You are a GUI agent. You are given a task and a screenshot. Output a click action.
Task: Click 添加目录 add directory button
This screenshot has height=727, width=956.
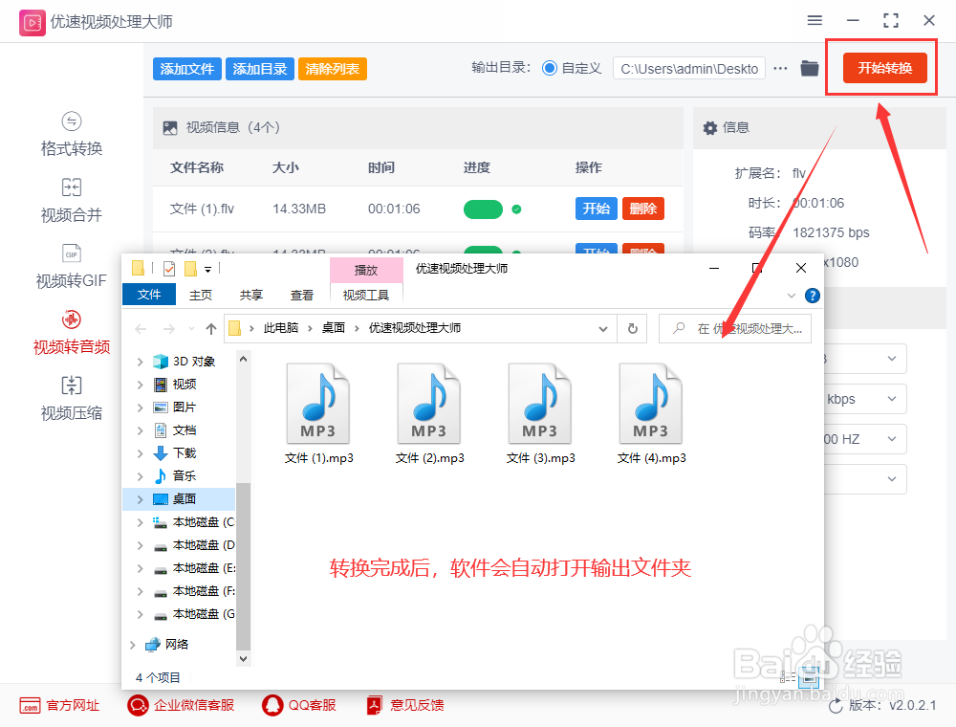[260, 69]
